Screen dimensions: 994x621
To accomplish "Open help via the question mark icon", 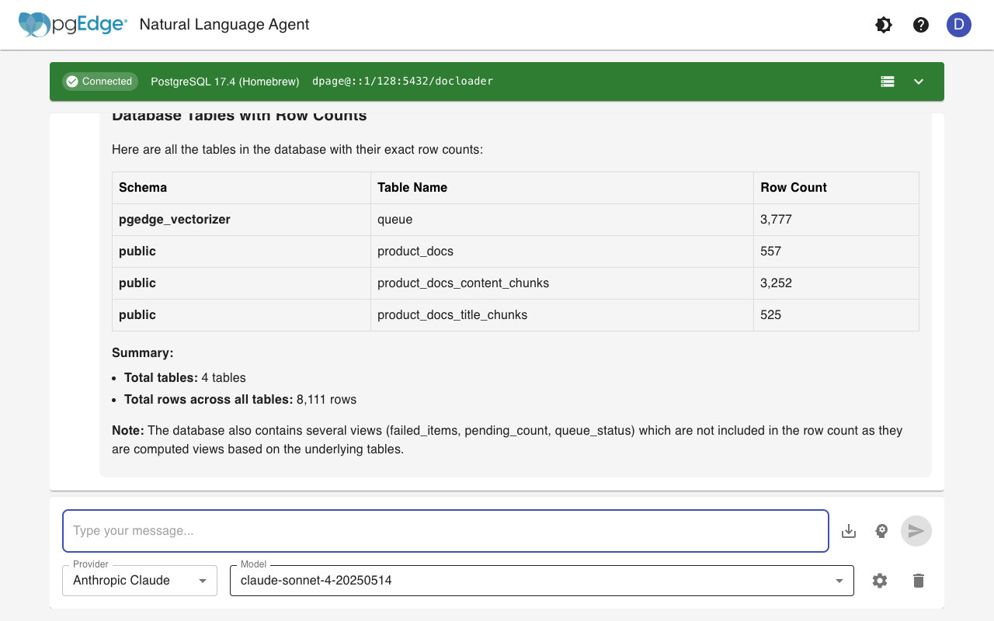I will pyautogui.click(x=920, y=24).
